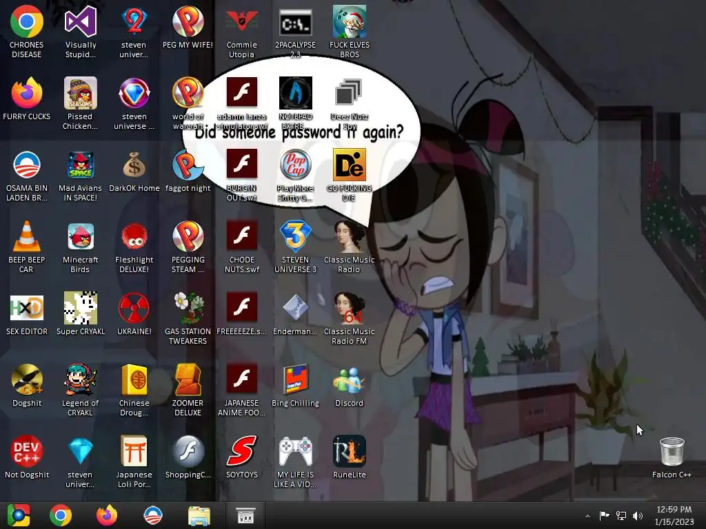Select the steven univer... icon showing number 2
The height and width of the screenshot is (529, 706).
[x=134, y=32]
